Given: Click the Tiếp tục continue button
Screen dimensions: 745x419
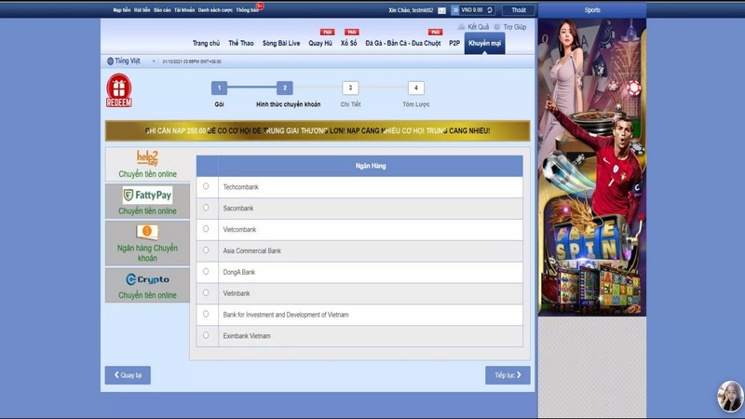Looking at the screenshot, I should pyautogui.click(x=508, y=375).
